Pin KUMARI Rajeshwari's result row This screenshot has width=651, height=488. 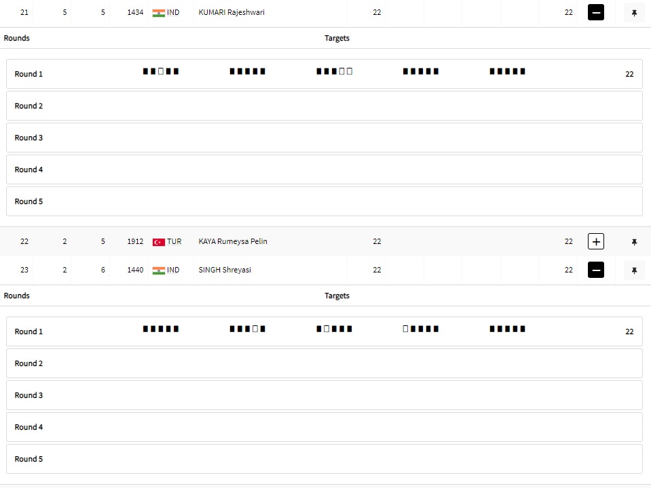tap(634, 12)
